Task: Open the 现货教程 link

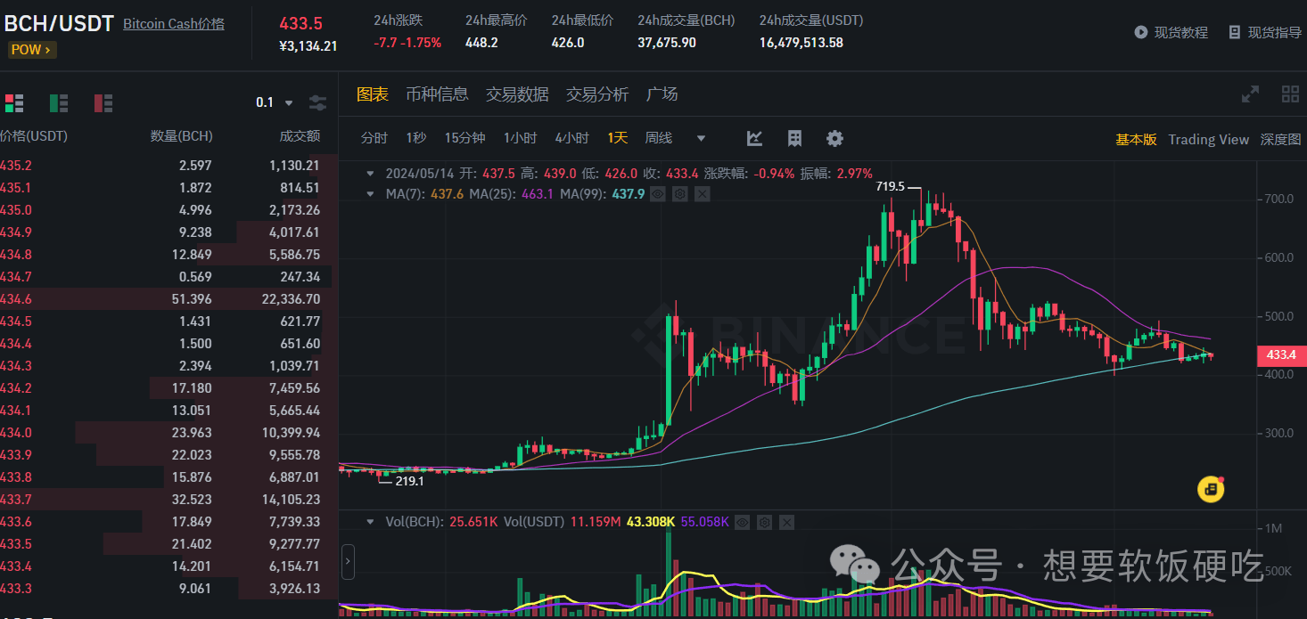Action: pos(1181,32)
